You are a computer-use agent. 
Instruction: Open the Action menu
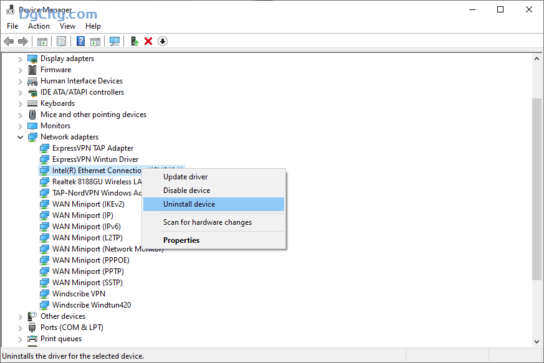tap(39, 26)
